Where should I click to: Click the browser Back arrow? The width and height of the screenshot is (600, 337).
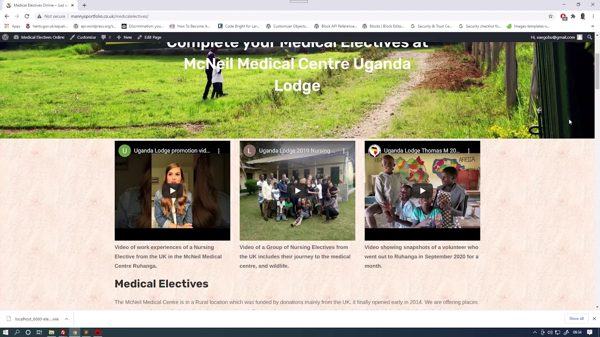[x=7, y=16]
